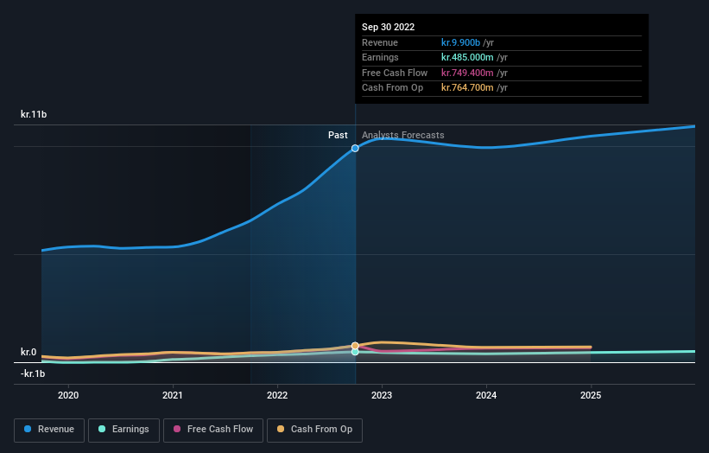Click the kr.0 y-axis label
Image resolution: width=709 pixels, height=453 pixels.
click(x=28, y=352)
